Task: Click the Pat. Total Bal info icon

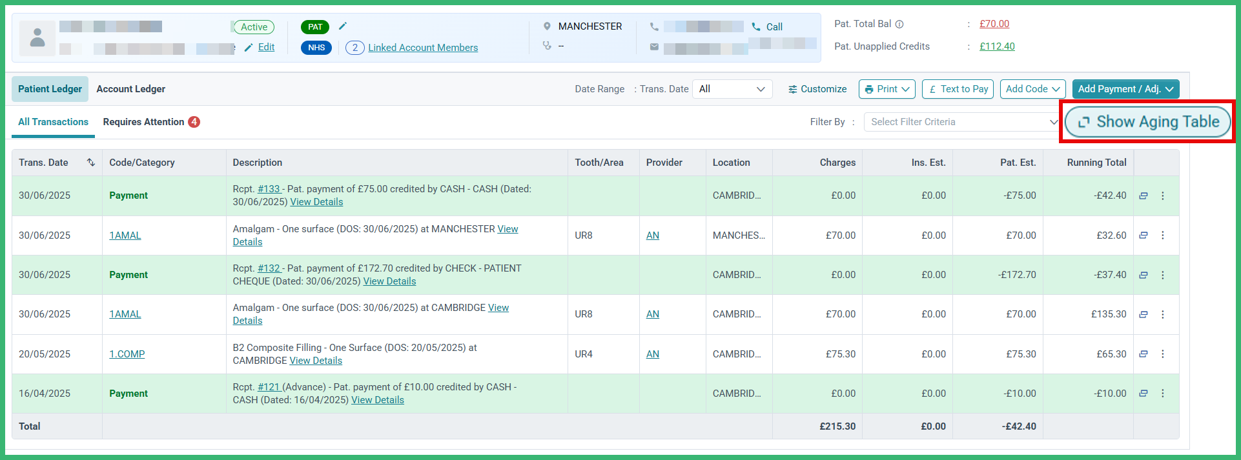Action: pyautogui.click(x=899, y=25)
